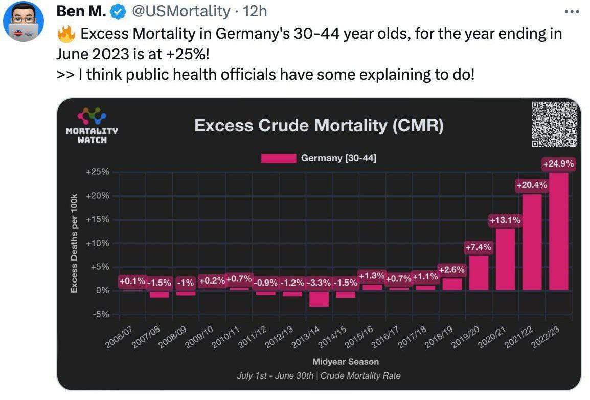The image size is (590, 400).
Task: Toggle the Germany [30-44] legend swatch
Action: [278, 158]
